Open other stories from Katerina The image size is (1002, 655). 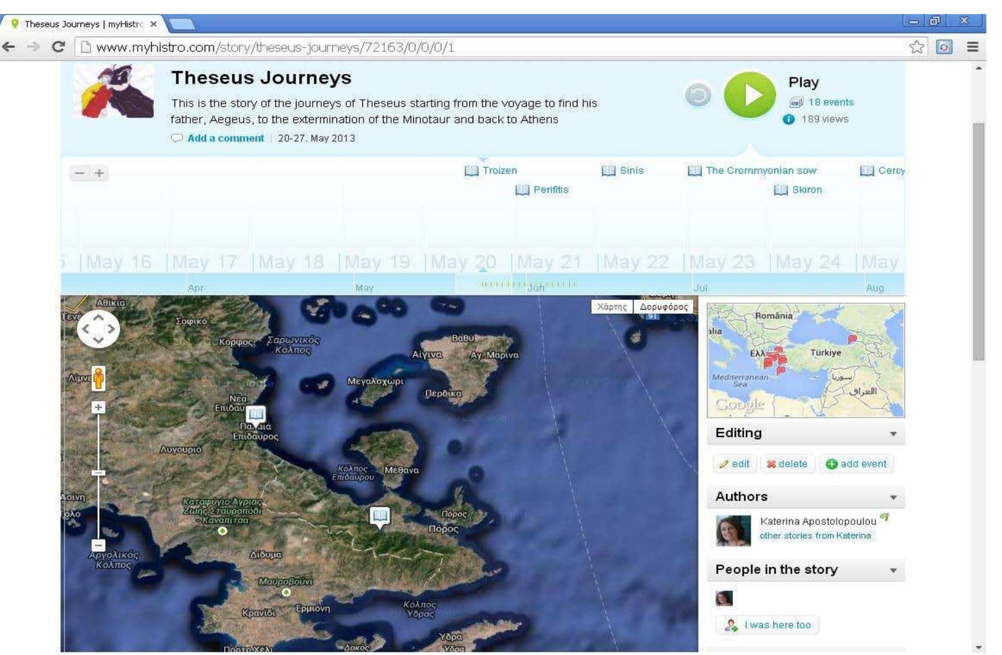click(x=815, y=536)
